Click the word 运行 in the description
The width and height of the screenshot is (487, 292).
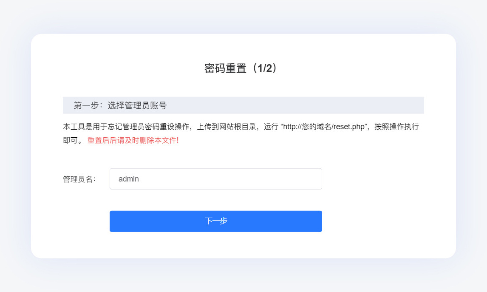click(271, 127)
